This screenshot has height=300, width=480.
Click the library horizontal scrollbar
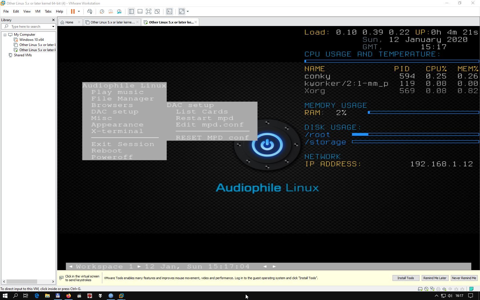pyautogui.click(x=22, y=281)
